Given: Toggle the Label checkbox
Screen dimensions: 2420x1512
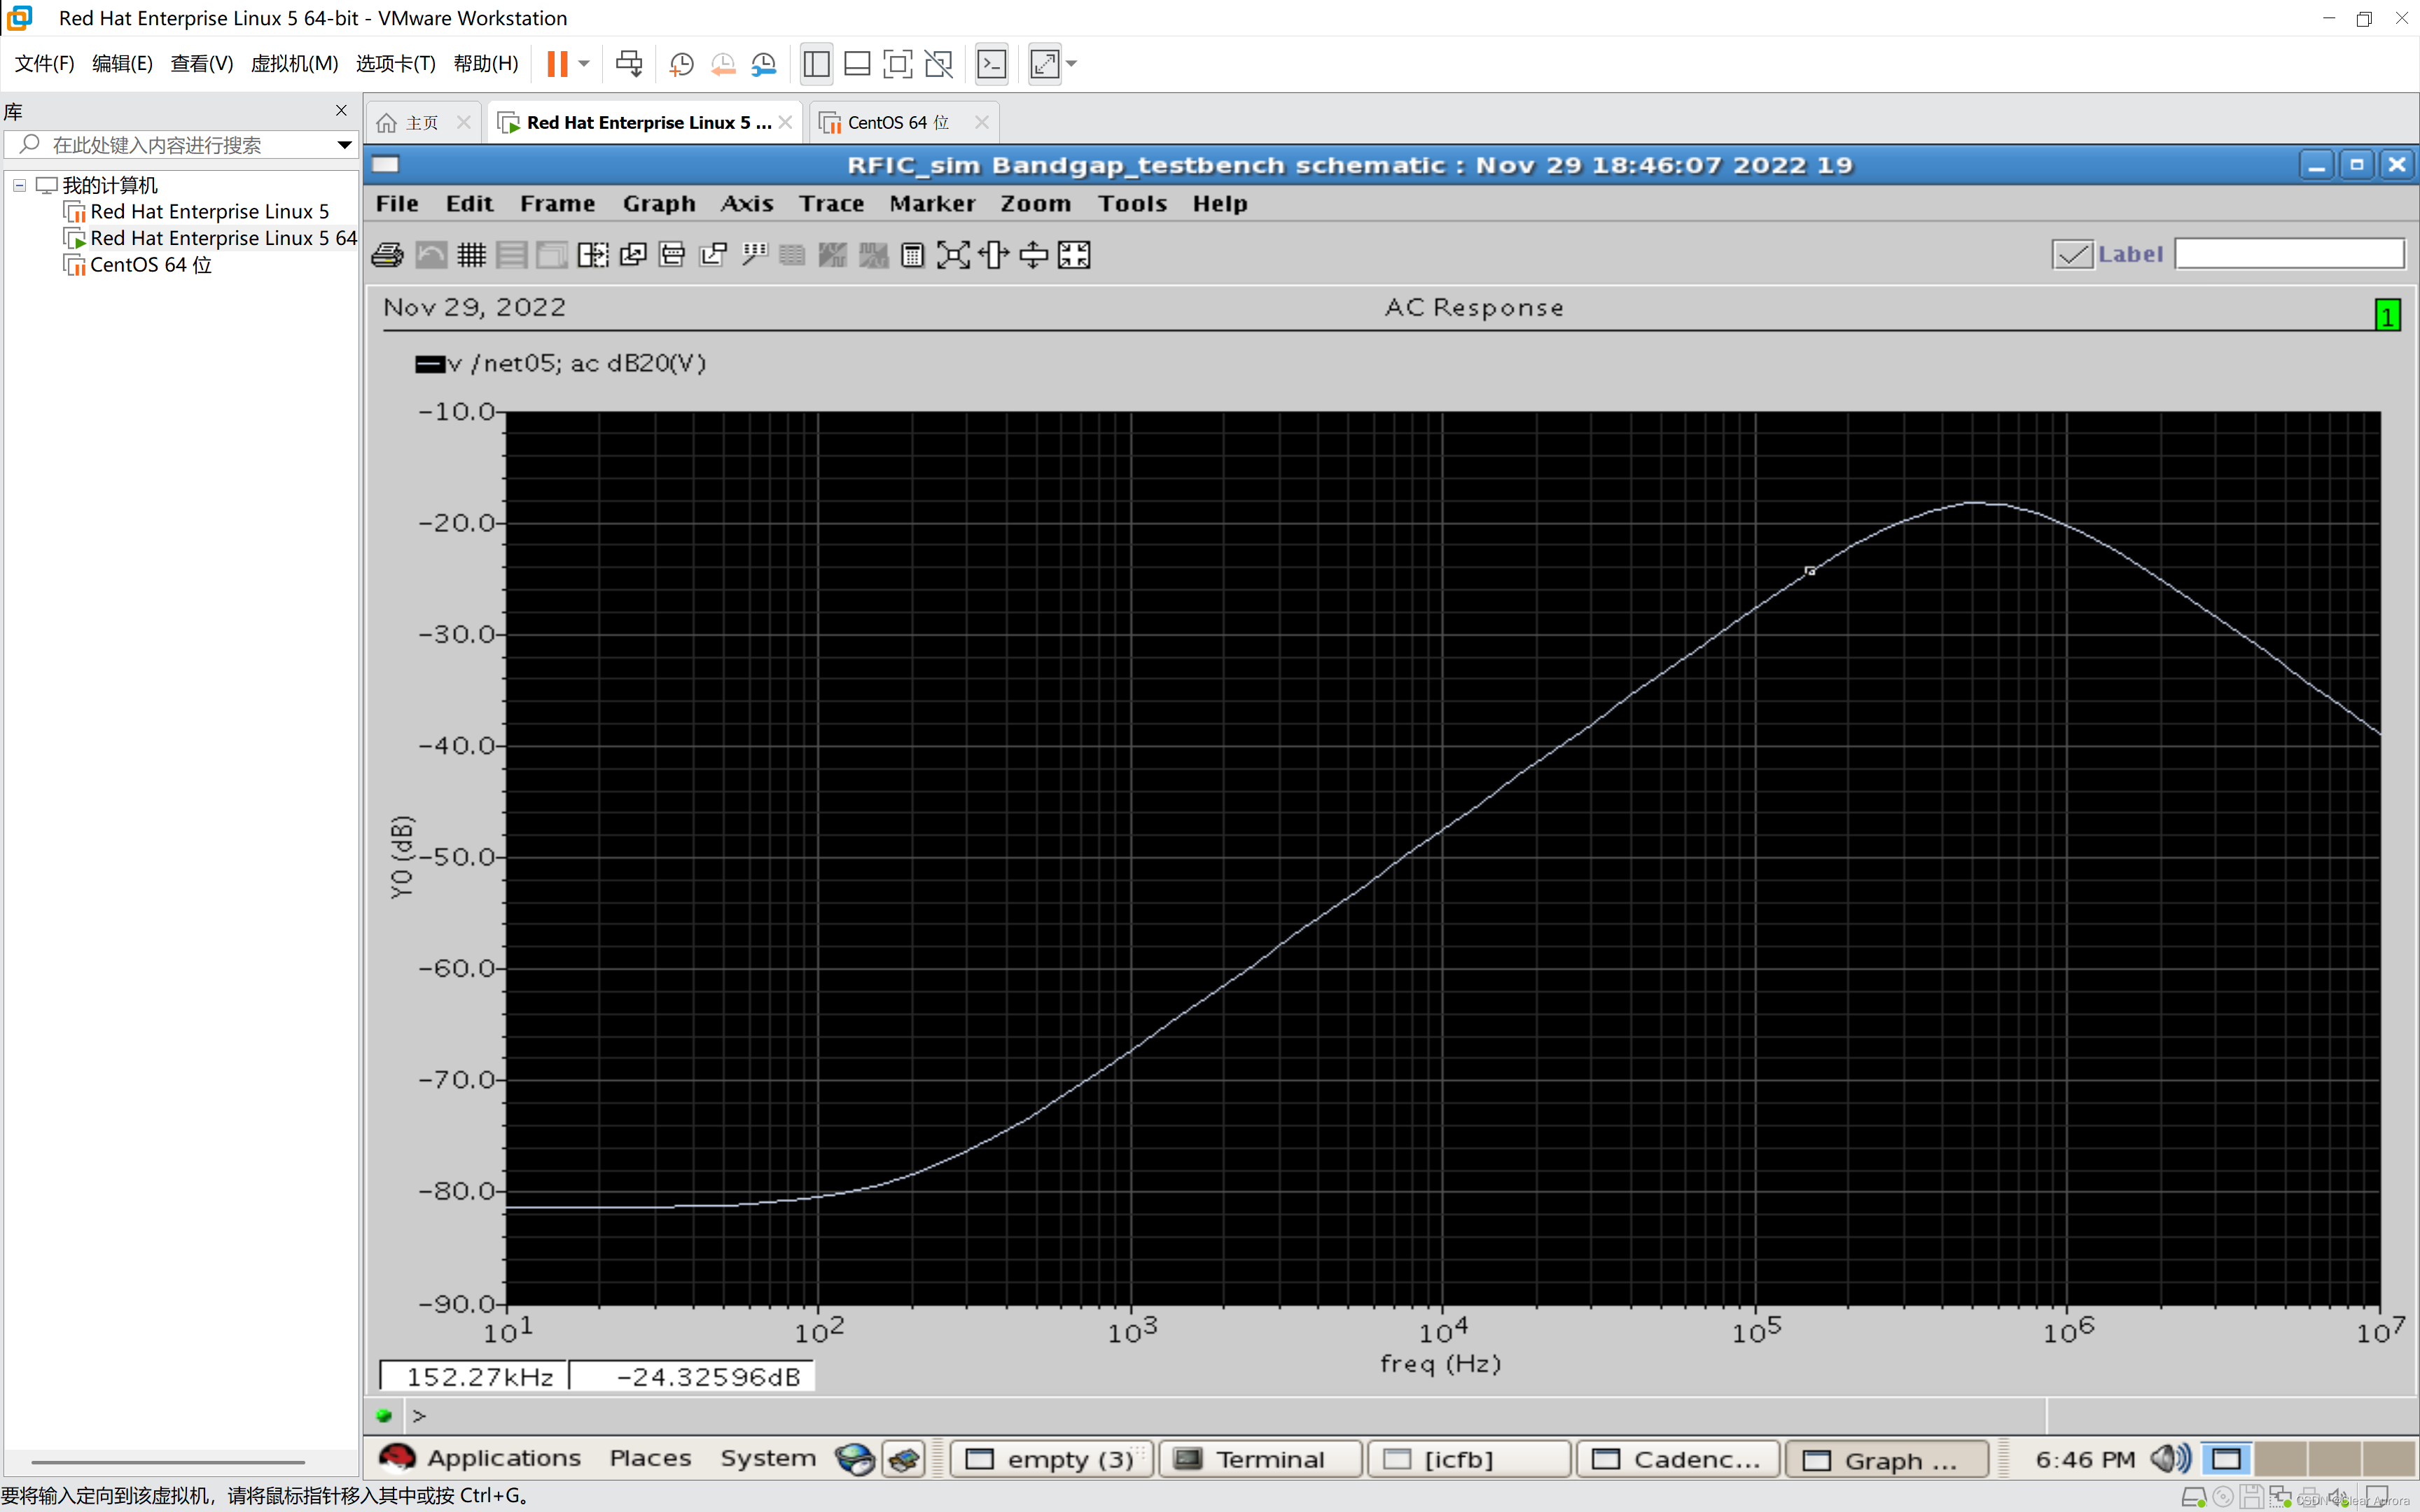Looking at the screenshot, I should point(2072,254).
